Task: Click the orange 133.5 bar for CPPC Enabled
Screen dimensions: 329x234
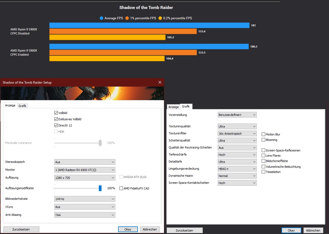Action: tap(123, 52)
